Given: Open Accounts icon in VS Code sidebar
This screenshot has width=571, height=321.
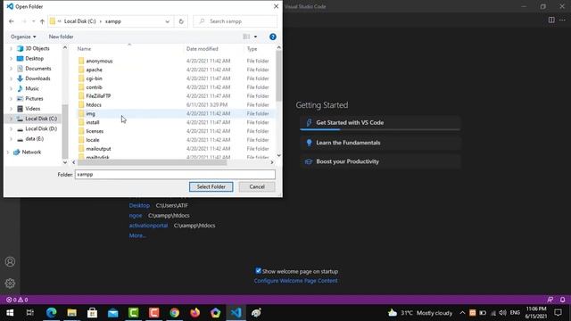Looking at the screenshot, I should click(x=10, y=261).
